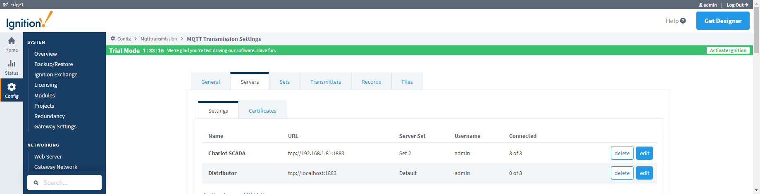Image resolution: width=760 pixels, height=194 pixels.
Task: Select the Servers tab
Action: [x=250, y=82]
